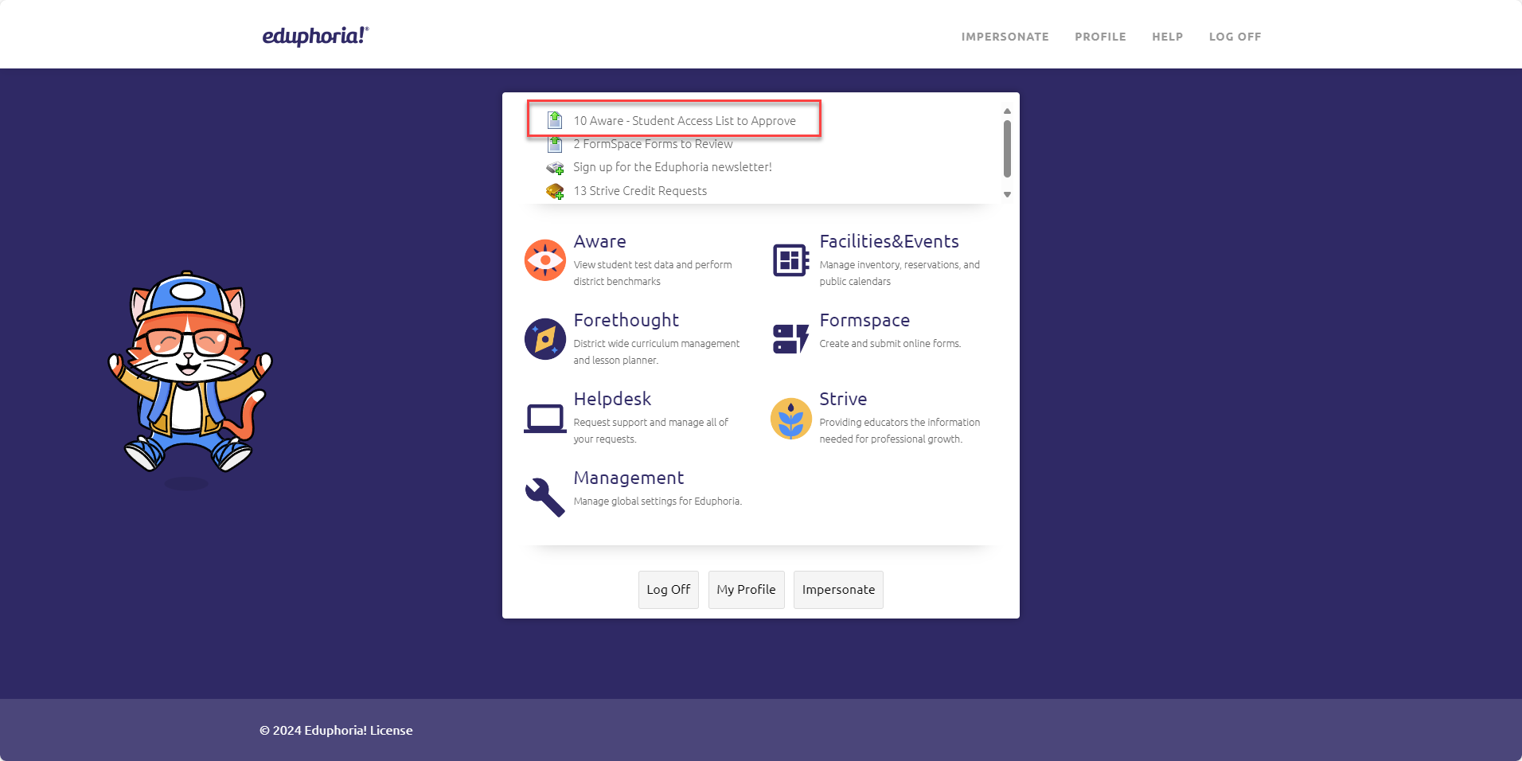
Task: Open the Strive plant icon
Action: click(791, 418)
